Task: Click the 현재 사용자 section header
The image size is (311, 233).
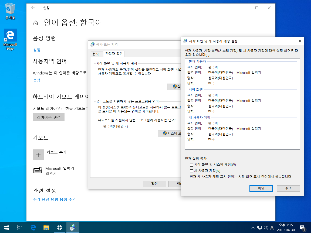Action: [x=197, y=61]
